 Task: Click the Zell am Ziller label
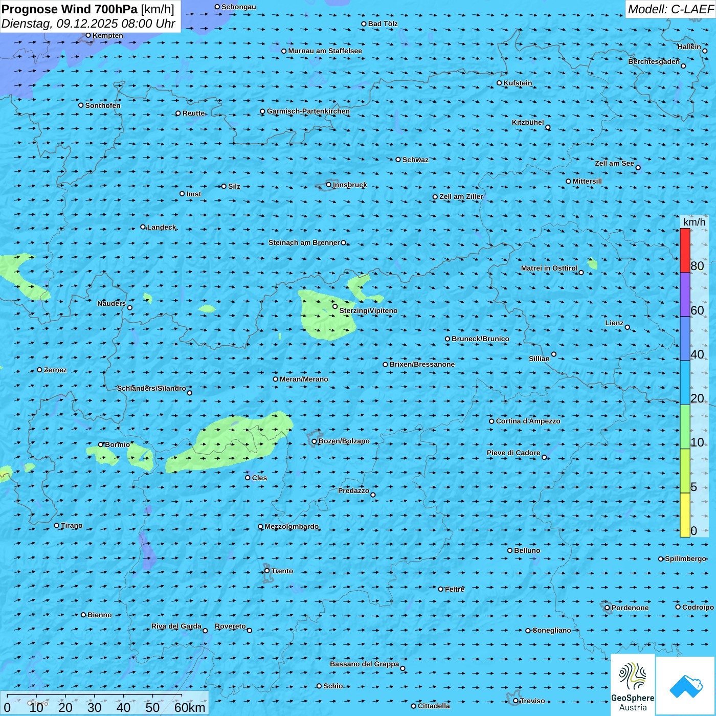coord(461,196)
